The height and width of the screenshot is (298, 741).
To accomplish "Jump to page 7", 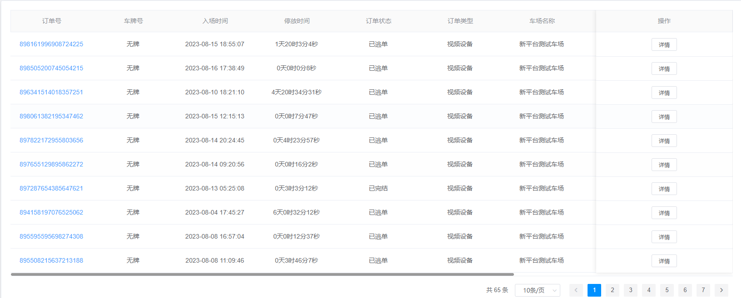I will pos(703,290).
